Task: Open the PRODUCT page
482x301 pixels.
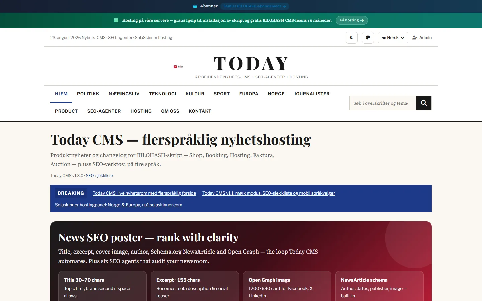Action: [x=66, y=111]
